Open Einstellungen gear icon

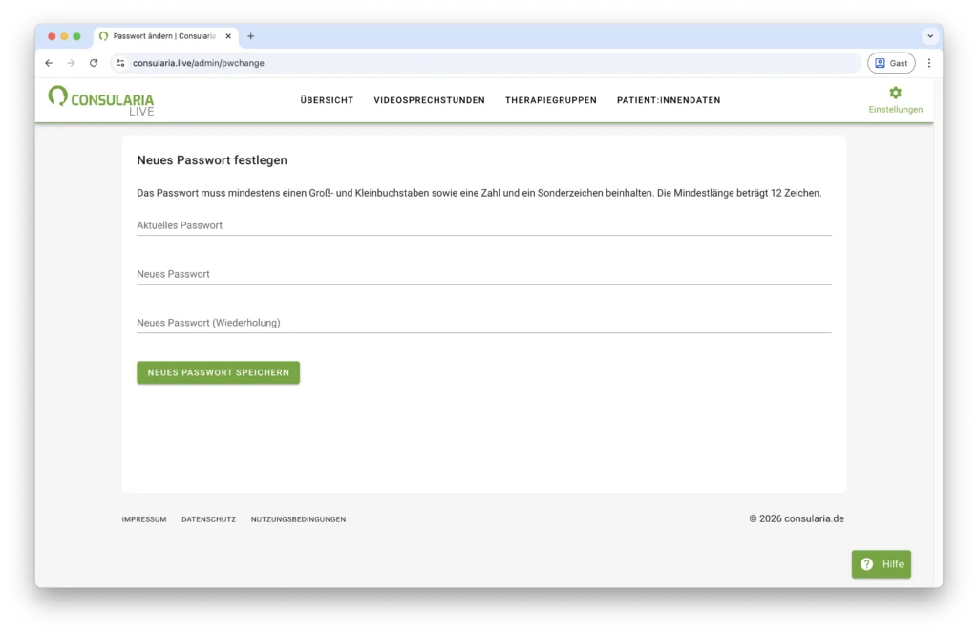pos(895,93)
